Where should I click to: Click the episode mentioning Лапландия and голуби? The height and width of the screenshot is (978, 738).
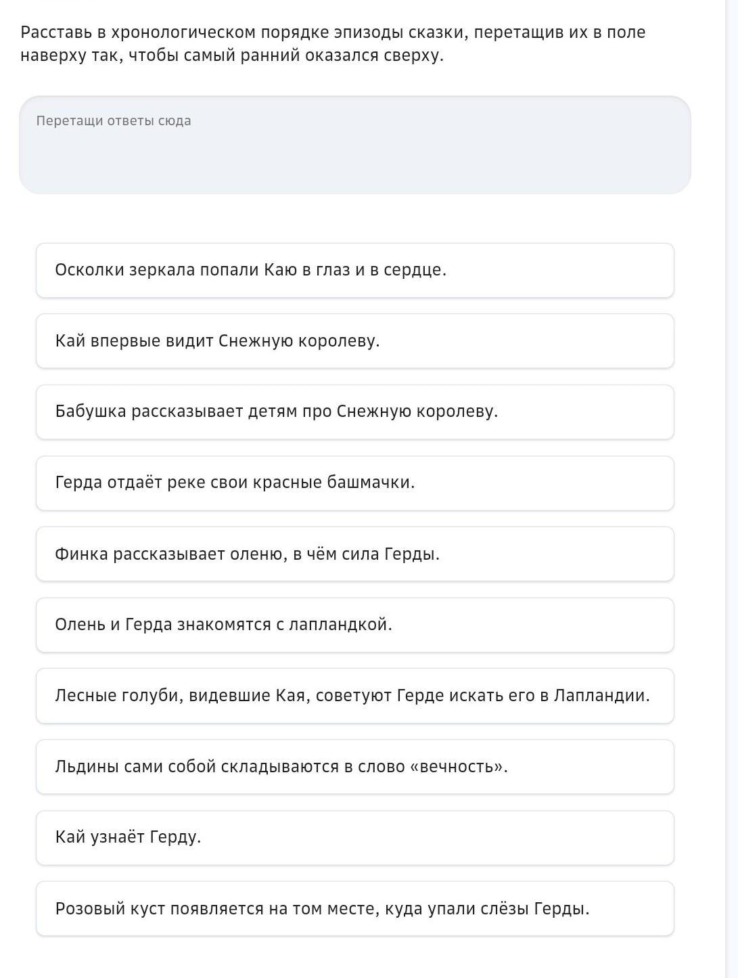(354, 696)
